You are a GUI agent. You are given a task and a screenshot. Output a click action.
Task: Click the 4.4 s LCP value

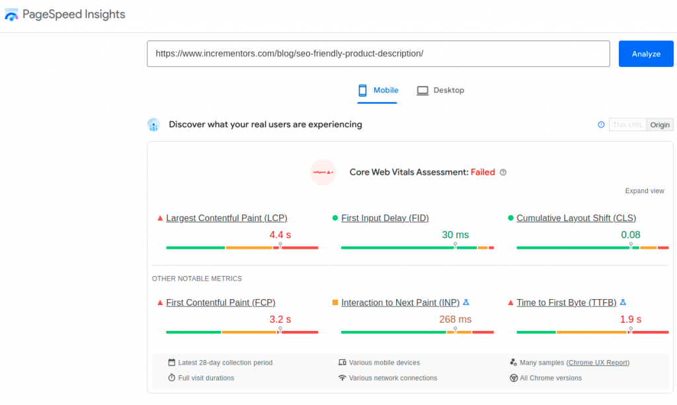[x=280, y=235]
